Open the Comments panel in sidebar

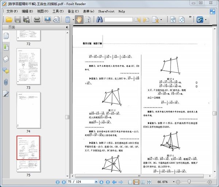(5, 70)
